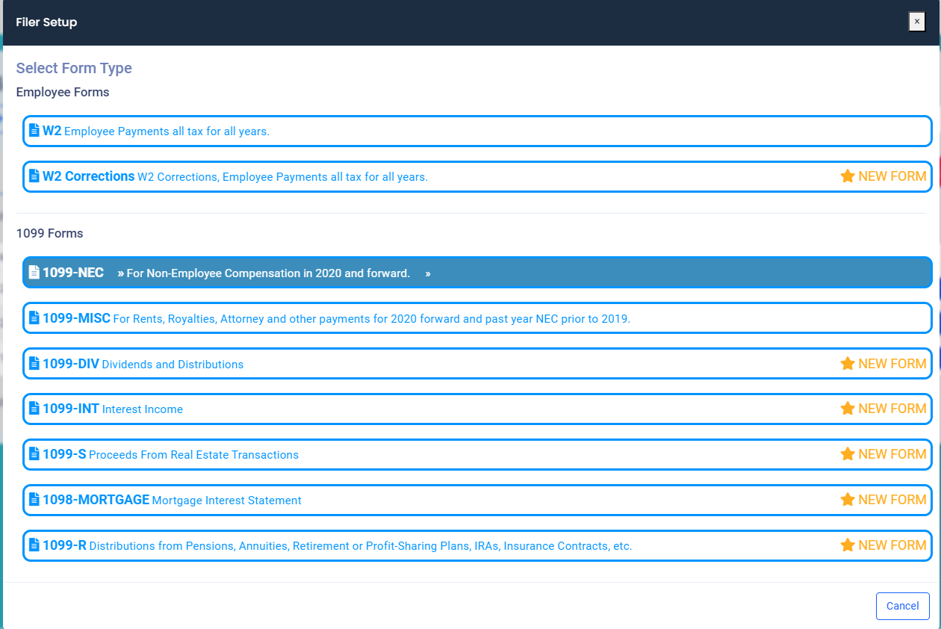Click 'Interest Income' description
941x629 pixels.
[143, 409]
